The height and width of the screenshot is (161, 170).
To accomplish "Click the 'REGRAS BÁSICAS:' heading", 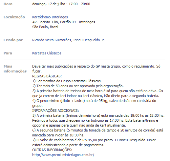I will click(47, 76).
